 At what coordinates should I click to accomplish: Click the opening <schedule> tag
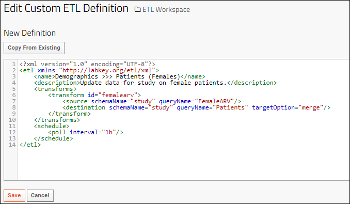coord(52,126)
